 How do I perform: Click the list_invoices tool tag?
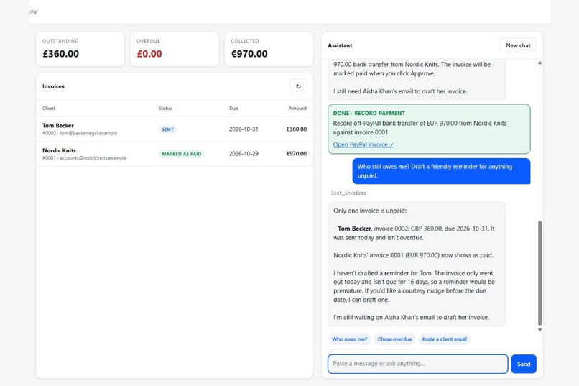pyautogui.click(x=348, y=193)
